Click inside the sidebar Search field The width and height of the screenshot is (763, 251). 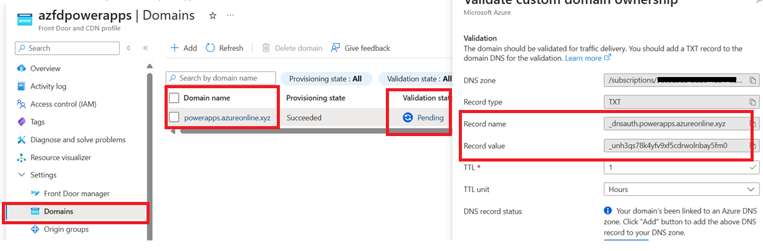tap(67, 48)
